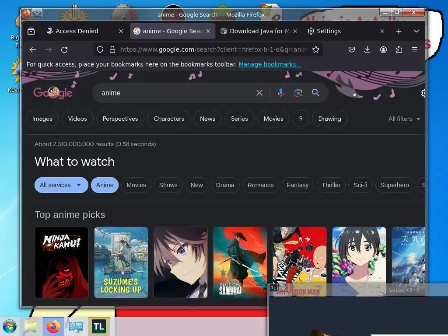Go back with the browser back arrow
The width and height of the screenshot is (448, 336).
pos(33,50)
